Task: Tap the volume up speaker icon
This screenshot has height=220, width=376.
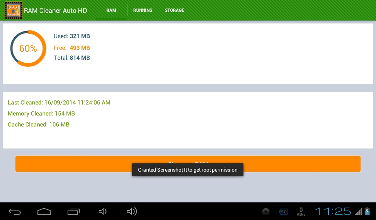Action: coord(132,211)
